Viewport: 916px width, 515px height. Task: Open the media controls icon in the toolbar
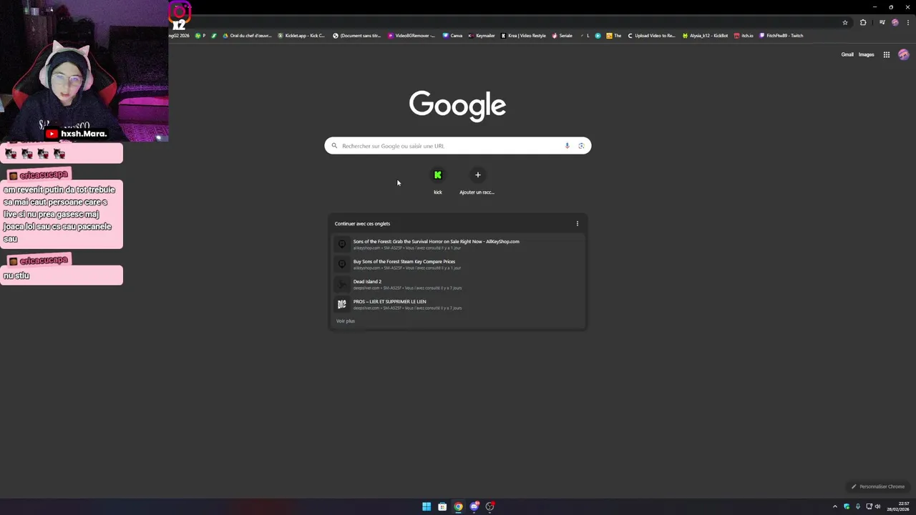[882, 22]
